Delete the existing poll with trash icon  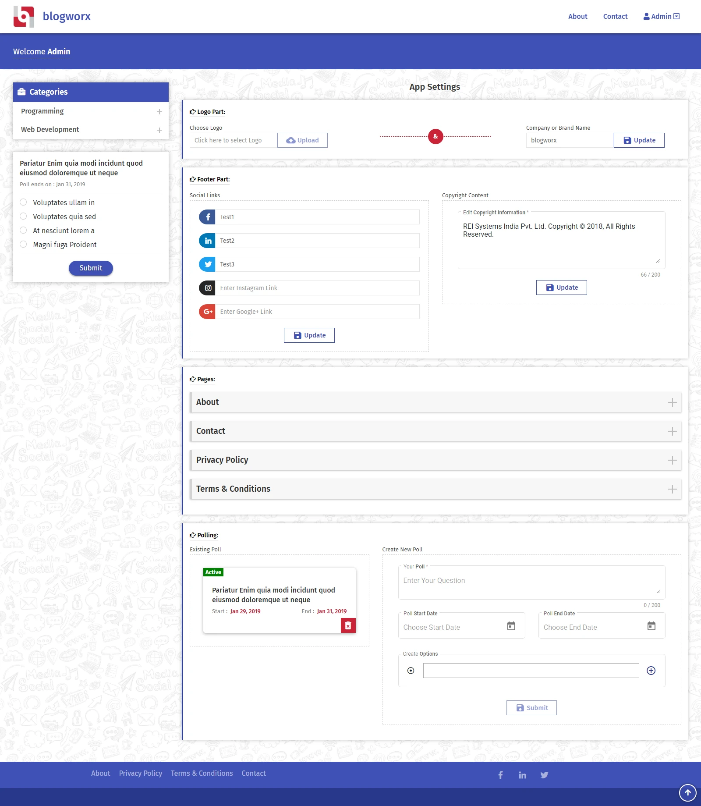pyautogui.click(x=348, y=625)
